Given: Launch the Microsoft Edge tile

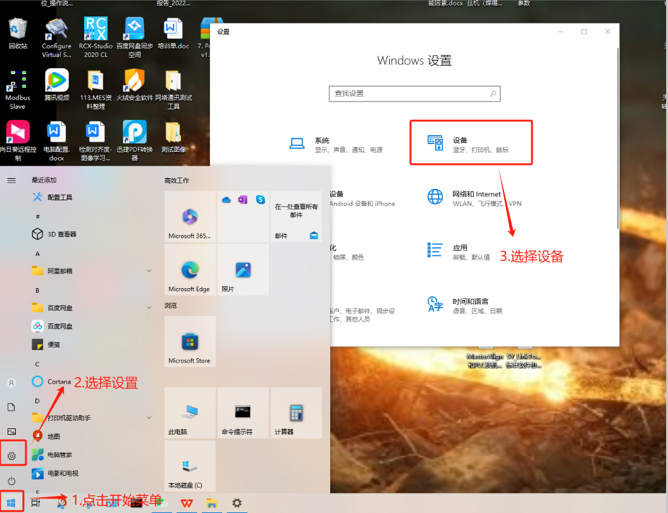Looking at the screenshot, I should (x=190, y=270).
